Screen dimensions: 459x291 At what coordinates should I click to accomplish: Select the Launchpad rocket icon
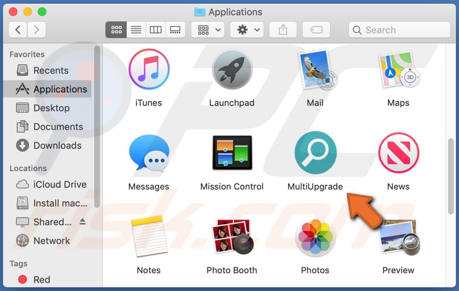[232, 69]
